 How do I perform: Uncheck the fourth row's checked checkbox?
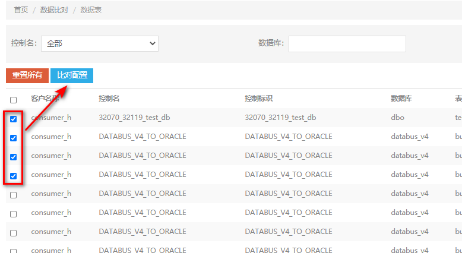(x=13, y=176)
